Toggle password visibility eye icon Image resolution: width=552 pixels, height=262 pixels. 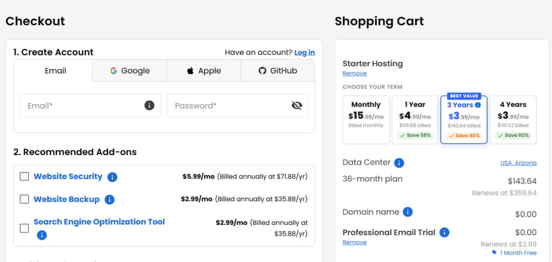point(297,105)
